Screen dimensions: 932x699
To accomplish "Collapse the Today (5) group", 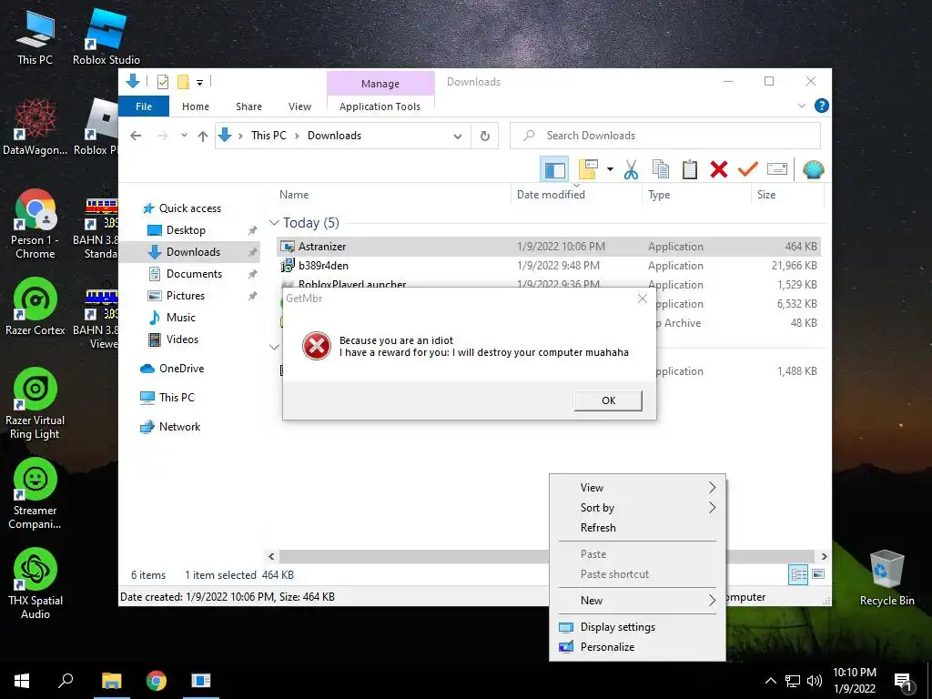I will pos(274,223).
